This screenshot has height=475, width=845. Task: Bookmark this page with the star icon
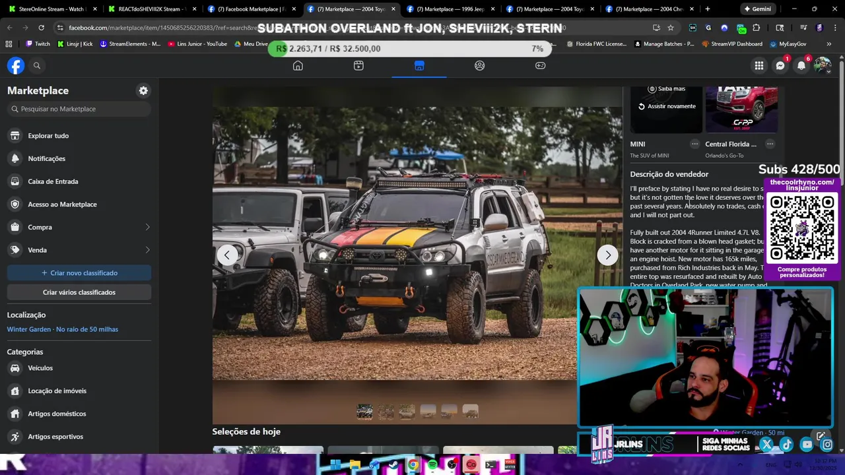[671, 28]
